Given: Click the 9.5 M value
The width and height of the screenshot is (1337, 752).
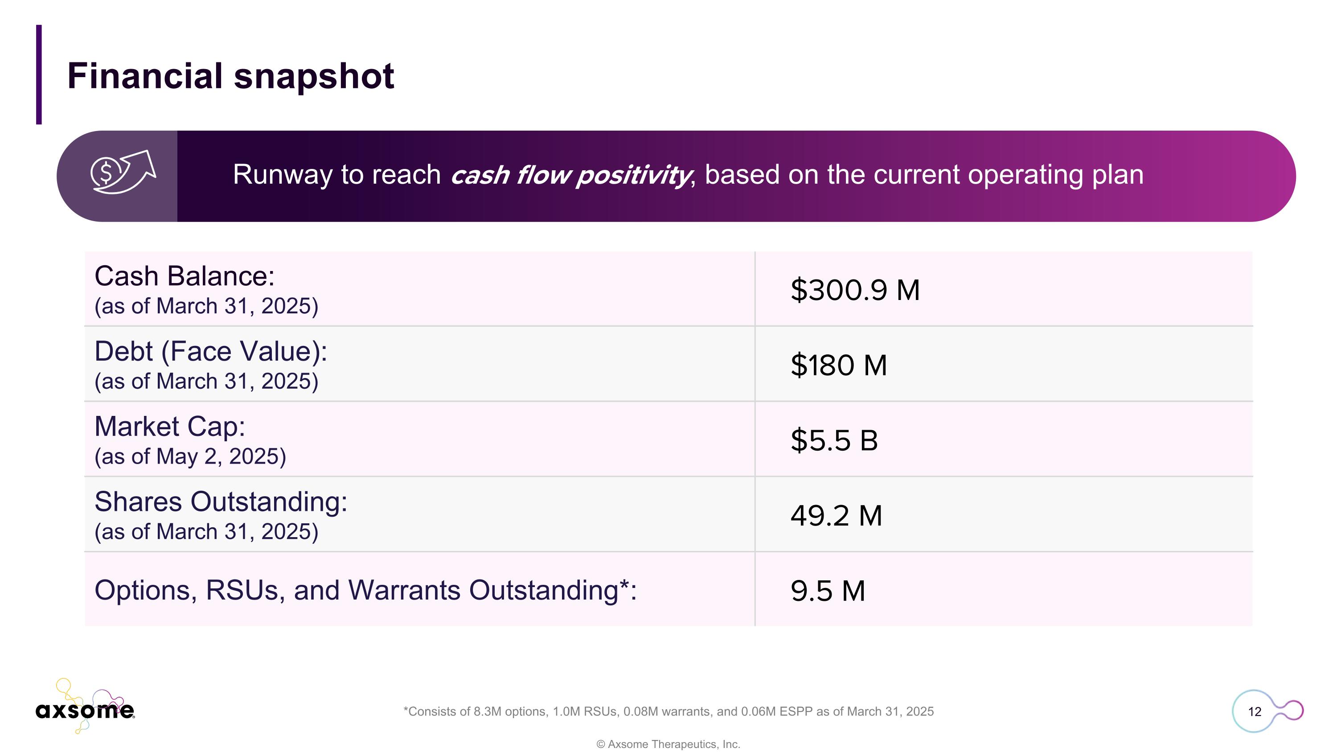Looking at the screenshot, I should (x=827, y=591).
